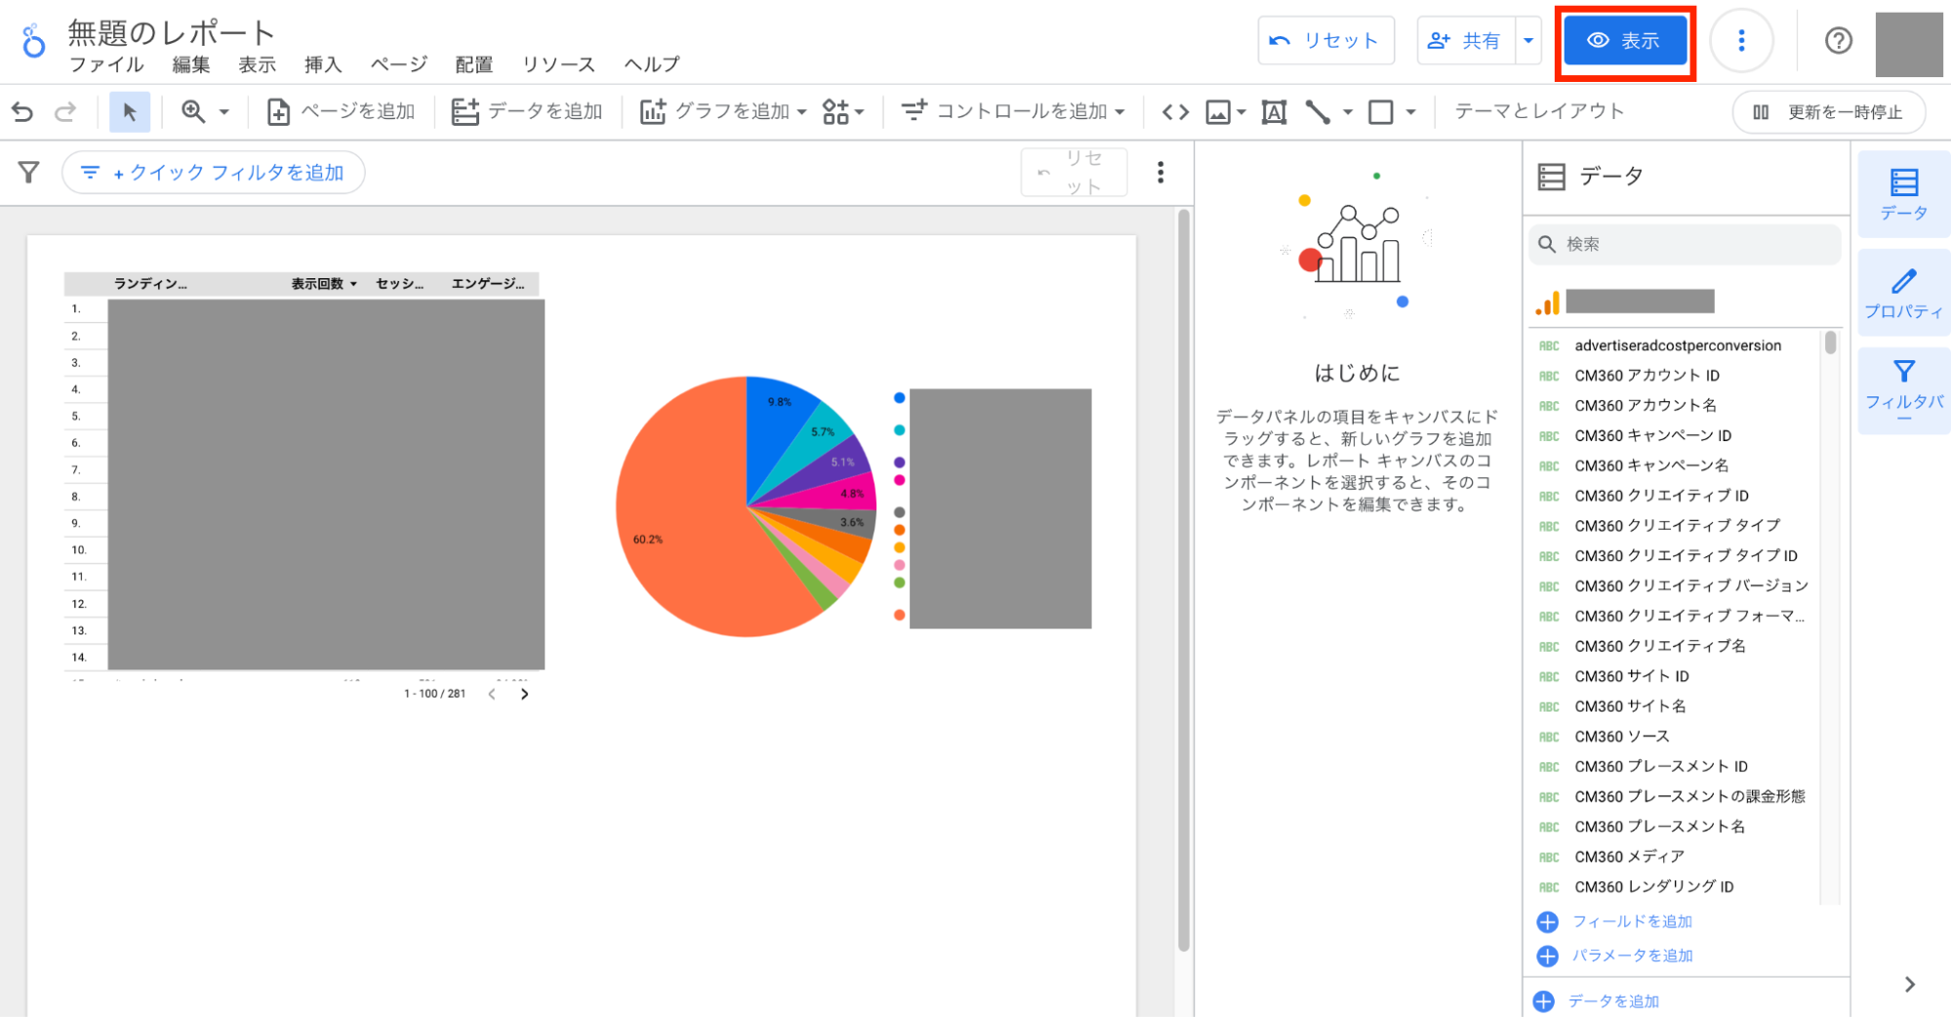The width and height of the screenshot is (1951, 1018).
Task: Click the ランディン... column header
Action: pyautogui.click(x=150, y=284)
